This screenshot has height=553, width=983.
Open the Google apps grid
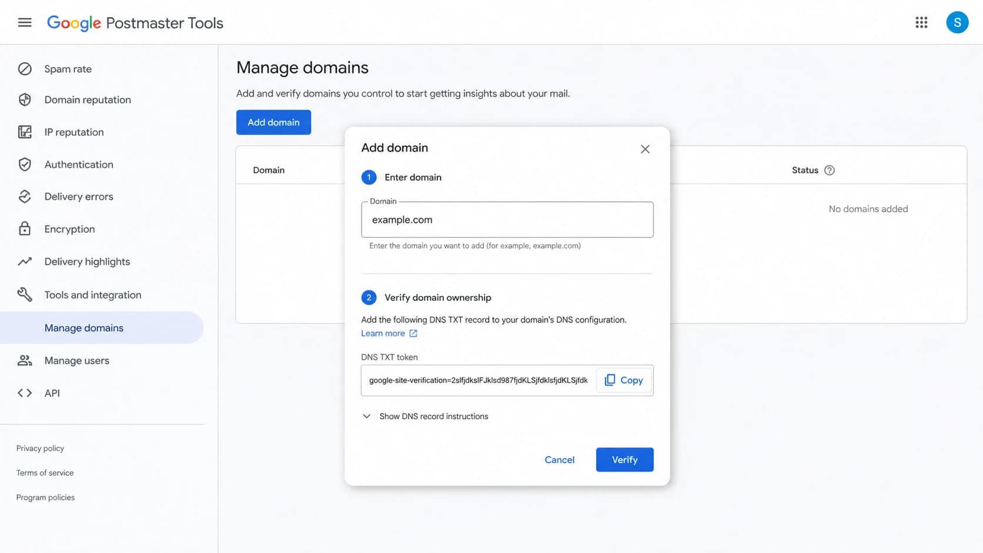(921, 23)
